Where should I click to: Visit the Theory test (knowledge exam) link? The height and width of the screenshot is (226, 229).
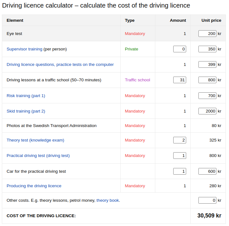pyautogui.click(x=35, y=140)
